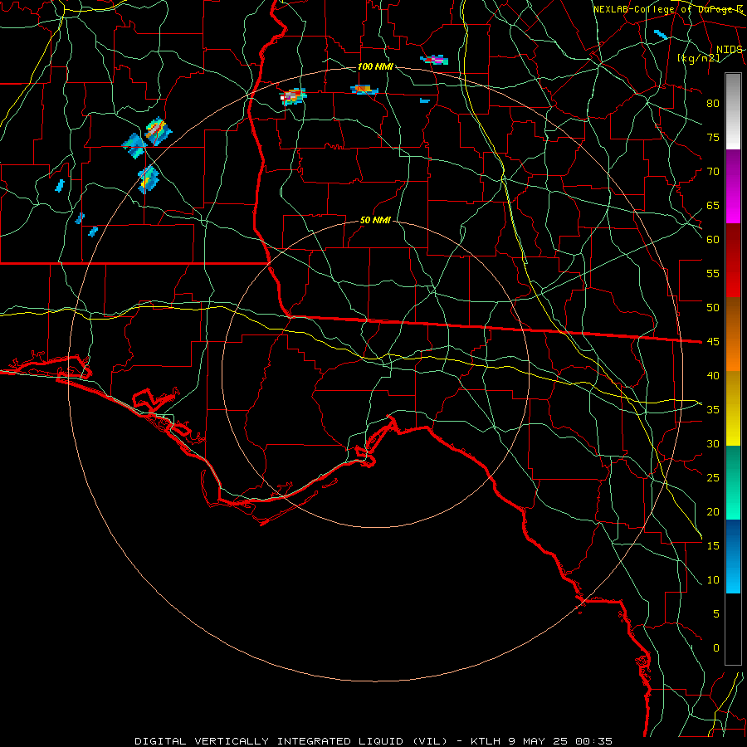Click the storm cell with the white core
Image resolution: width=747 pixels, height=747 pixels.
292,96
